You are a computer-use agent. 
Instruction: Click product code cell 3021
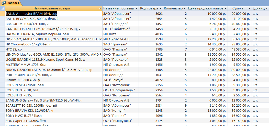click(x=151, y=14)
